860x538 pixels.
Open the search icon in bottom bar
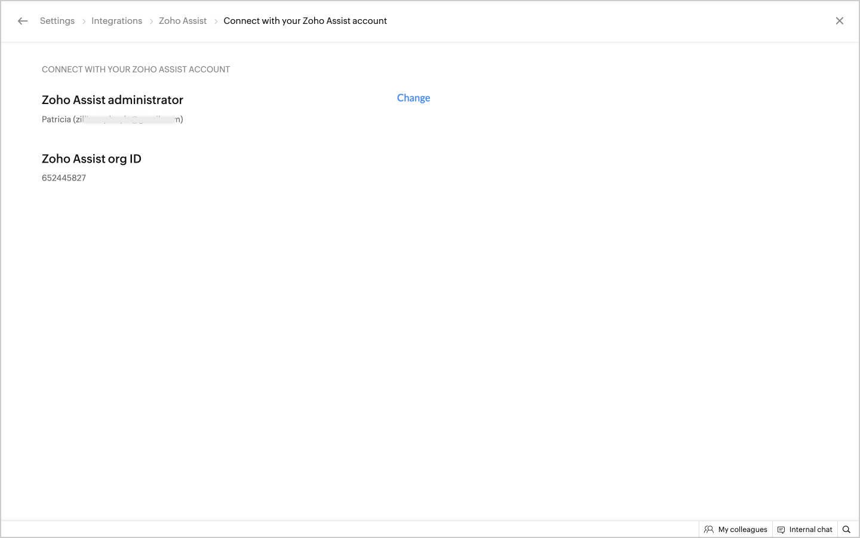coord(846,530)
